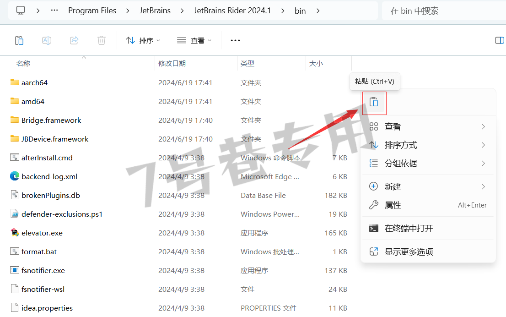This screenshot has width=506, height=317.
Task: Select the Bridge.framework folder
Action: 51,120
